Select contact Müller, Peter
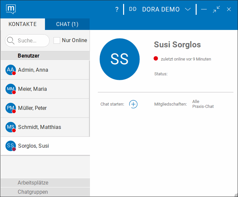Screen dimensions: 238x197 tap(45, 108)
